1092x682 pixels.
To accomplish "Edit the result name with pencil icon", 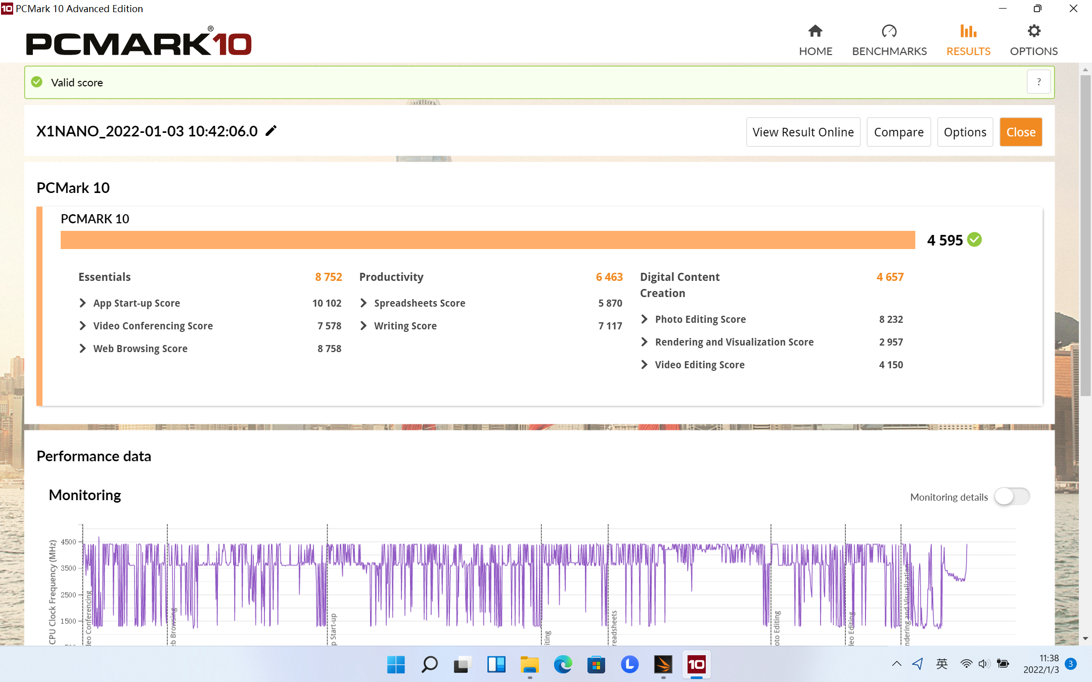I will (x=271, y=131).
